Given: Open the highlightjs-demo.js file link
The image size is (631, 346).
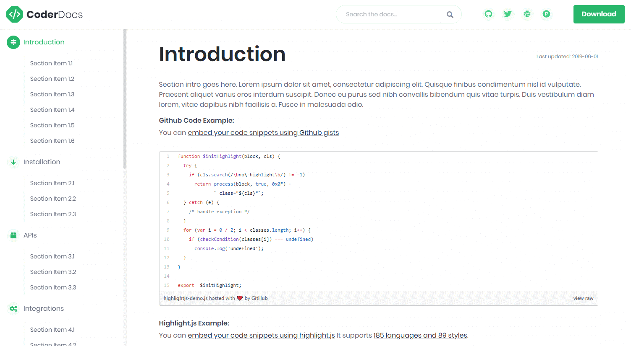Looking at the screenshot, I should coord(186,298).
